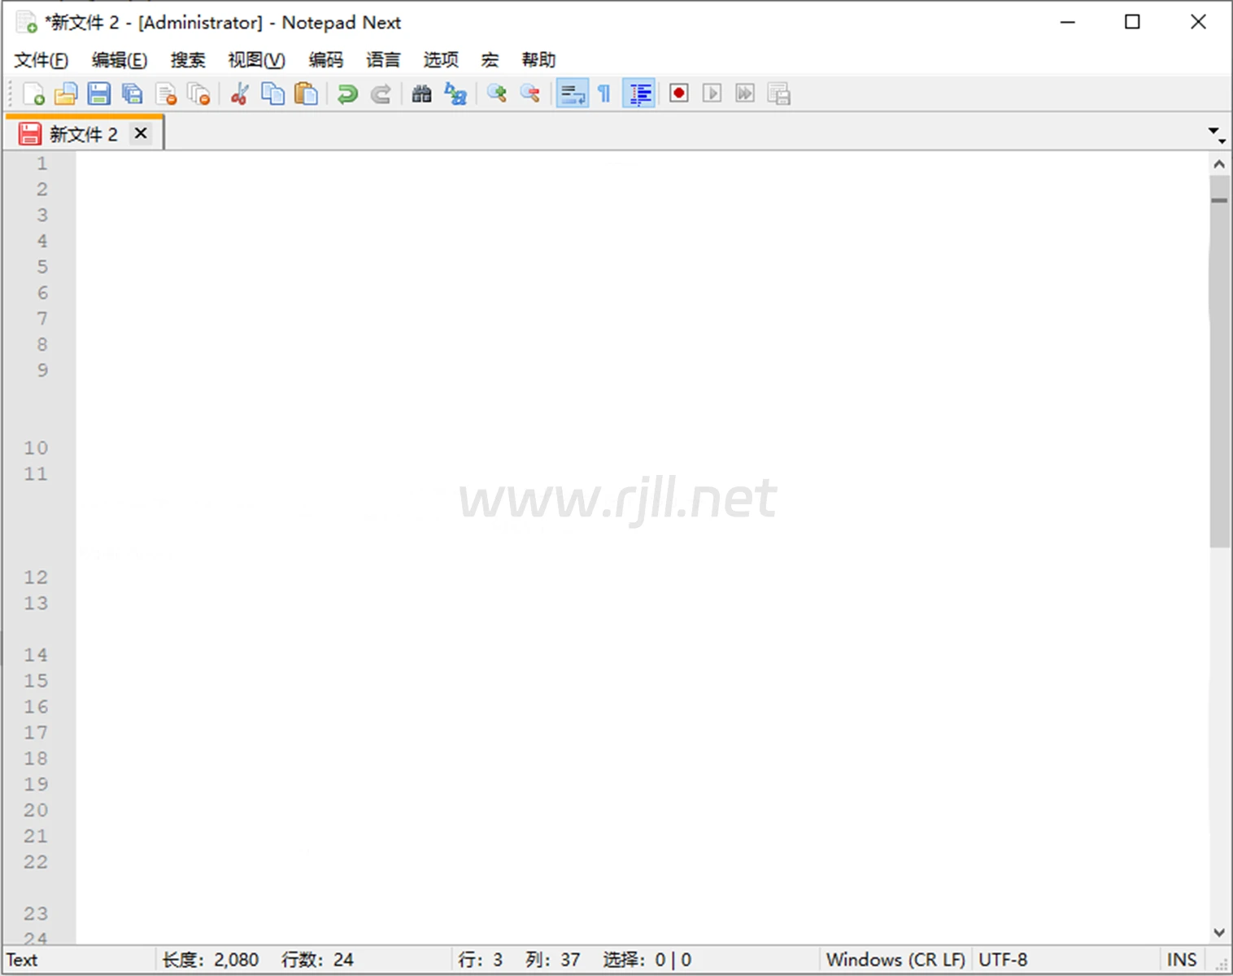Open Find with the binoculars icon

(421, 94)
